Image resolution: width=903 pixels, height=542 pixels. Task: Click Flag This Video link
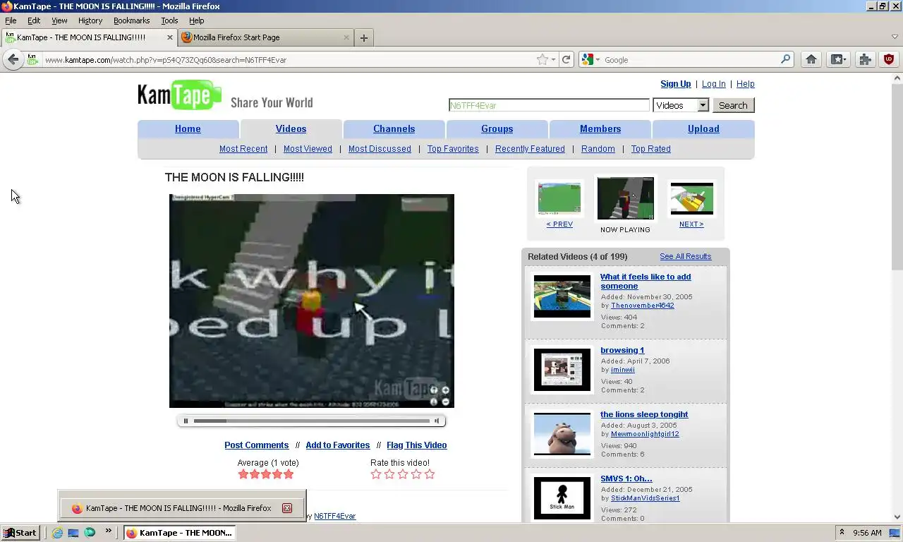(x=417, y=445)
